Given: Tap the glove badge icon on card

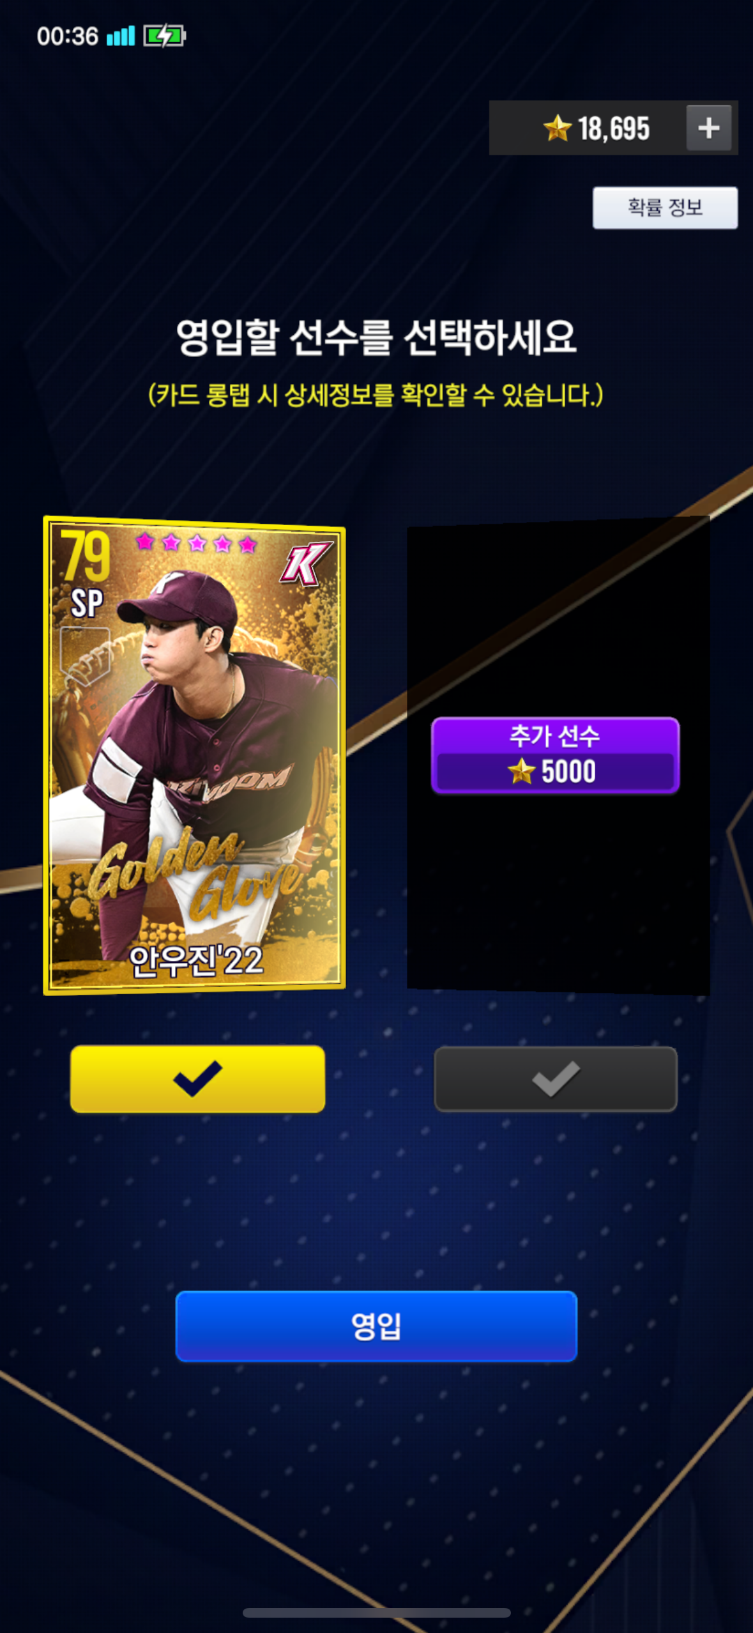Looking at the screenshot, I should tap(85, 655).
